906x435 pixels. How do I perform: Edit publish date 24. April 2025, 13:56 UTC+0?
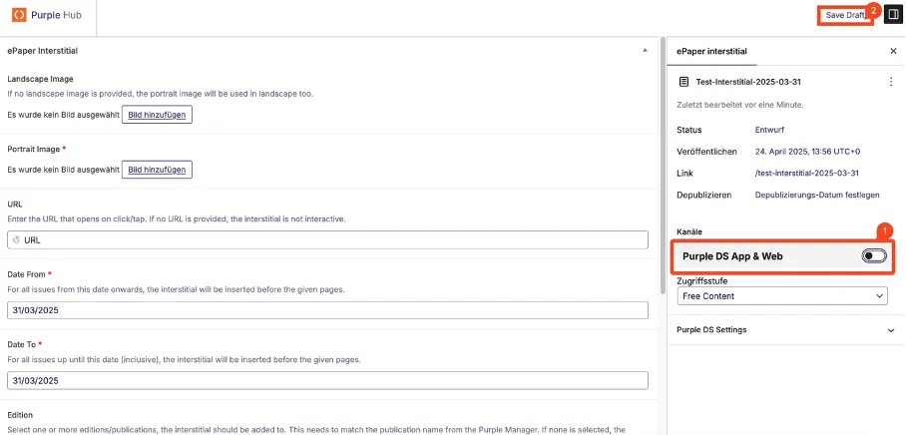808,152
